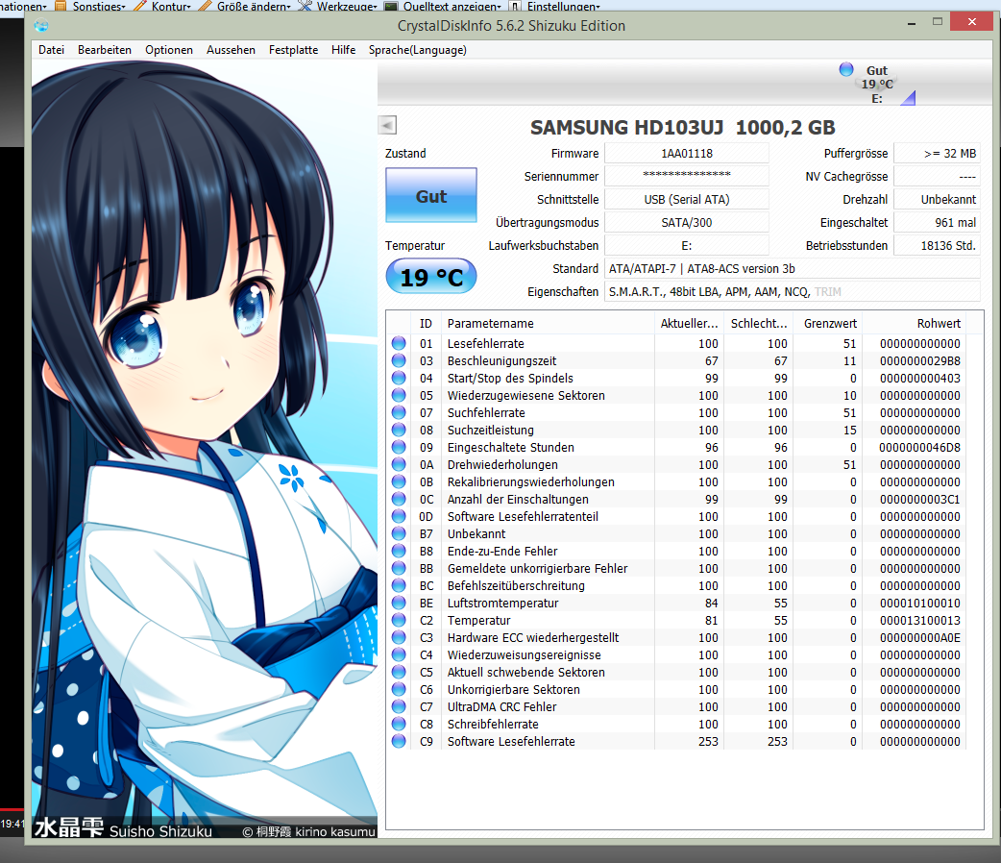The image size is (1001, 863).
Task: Click the Drehzahl value Unbekannt
Action: pyautogui.click(x=937, y=199)
